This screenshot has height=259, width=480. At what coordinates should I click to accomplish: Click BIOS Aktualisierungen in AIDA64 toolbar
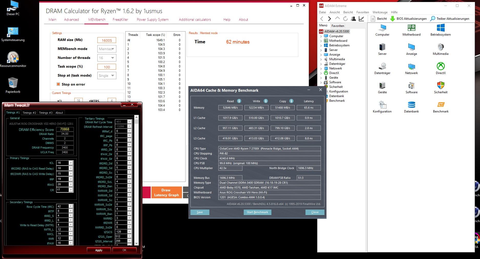pyautogui.click(x=408, y=18)
